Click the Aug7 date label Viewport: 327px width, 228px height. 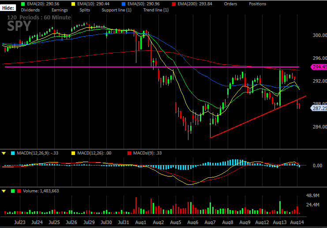(210, 222)
